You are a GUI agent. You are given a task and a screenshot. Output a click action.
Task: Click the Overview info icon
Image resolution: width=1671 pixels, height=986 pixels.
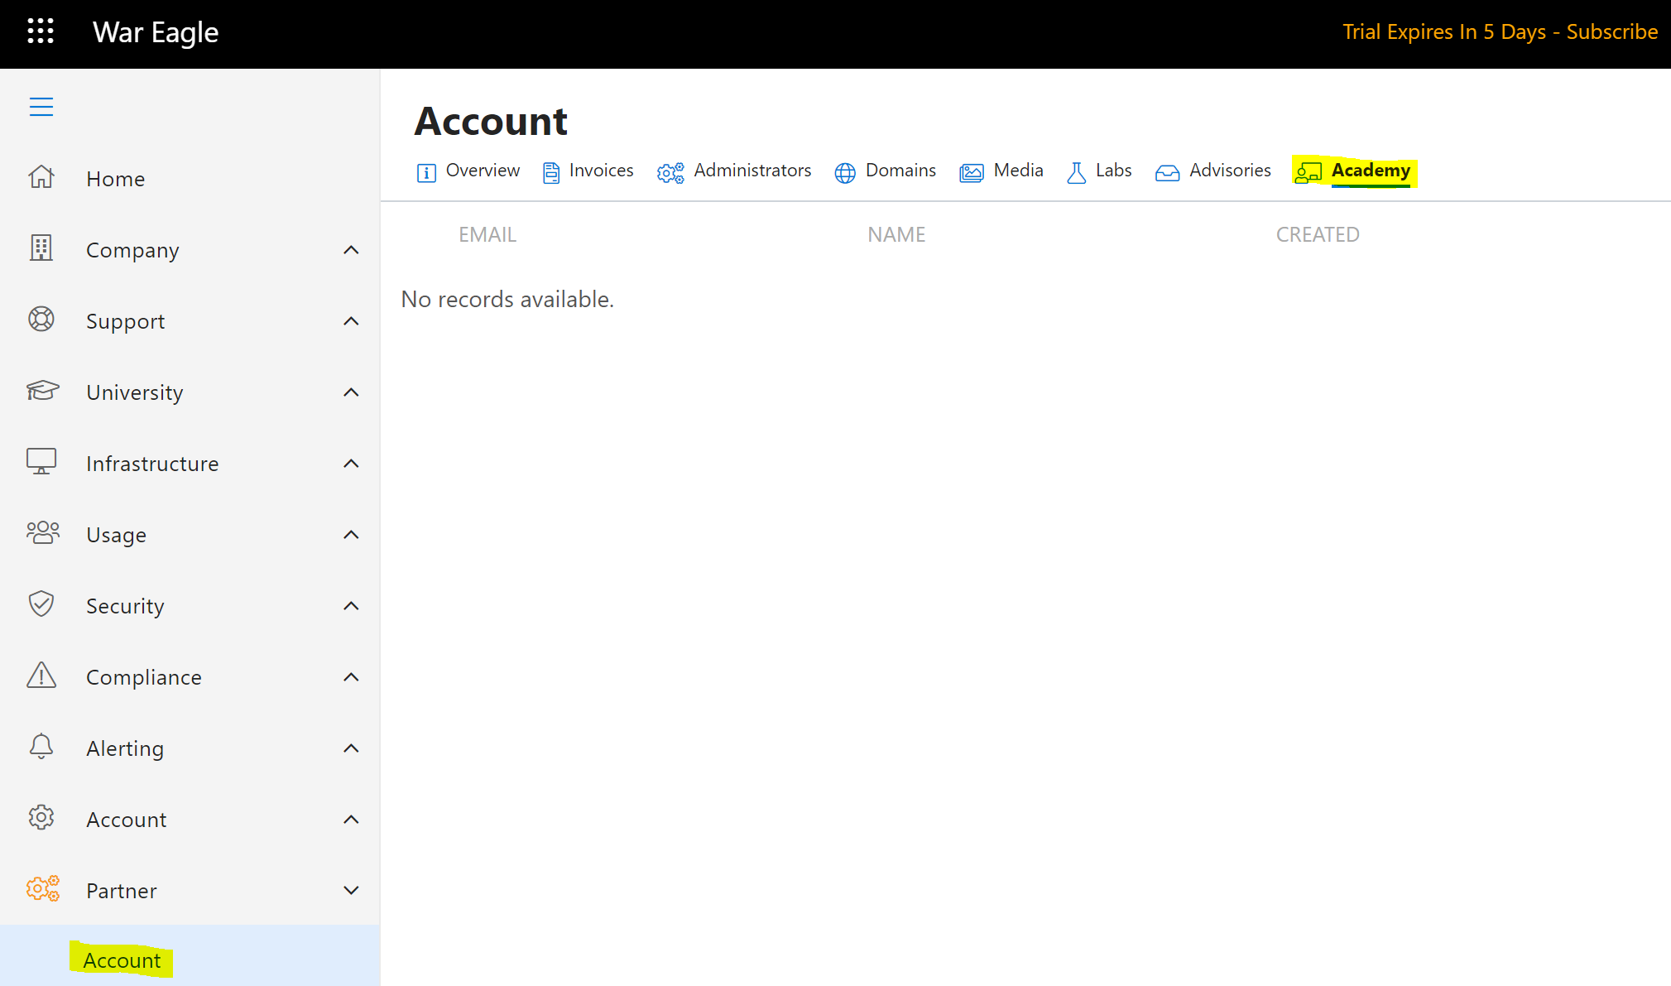[x=426, y=172]
